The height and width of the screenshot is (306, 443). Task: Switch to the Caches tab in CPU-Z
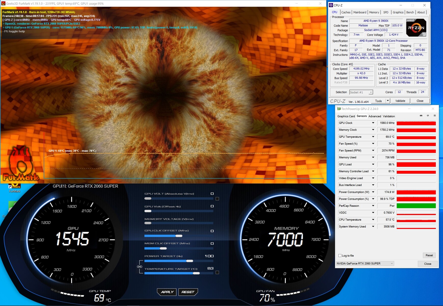point(346,12)
